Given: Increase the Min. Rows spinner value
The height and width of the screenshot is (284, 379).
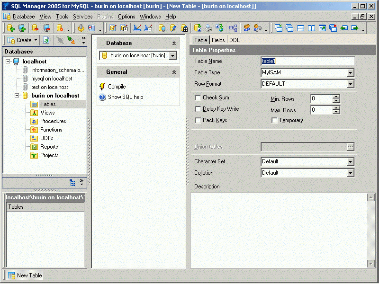Looking at the screenshot, I should coord(336,97).
